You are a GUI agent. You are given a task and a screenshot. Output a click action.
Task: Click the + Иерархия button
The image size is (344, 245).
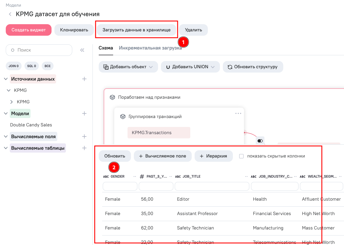pos(214,156)
